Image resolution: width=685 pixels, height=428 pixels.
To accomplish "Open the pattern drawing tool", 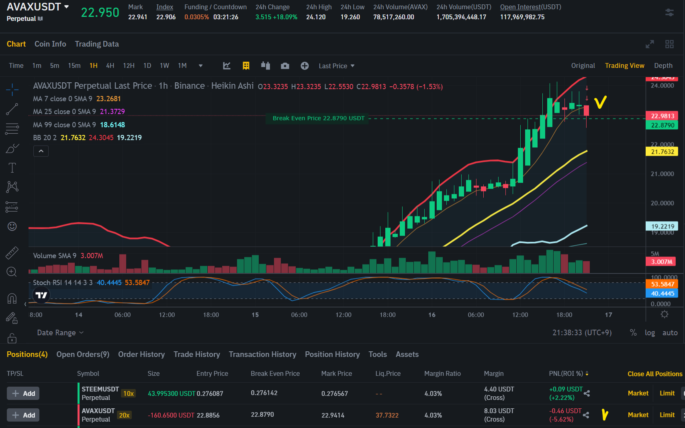I will (x=12, y=187).
